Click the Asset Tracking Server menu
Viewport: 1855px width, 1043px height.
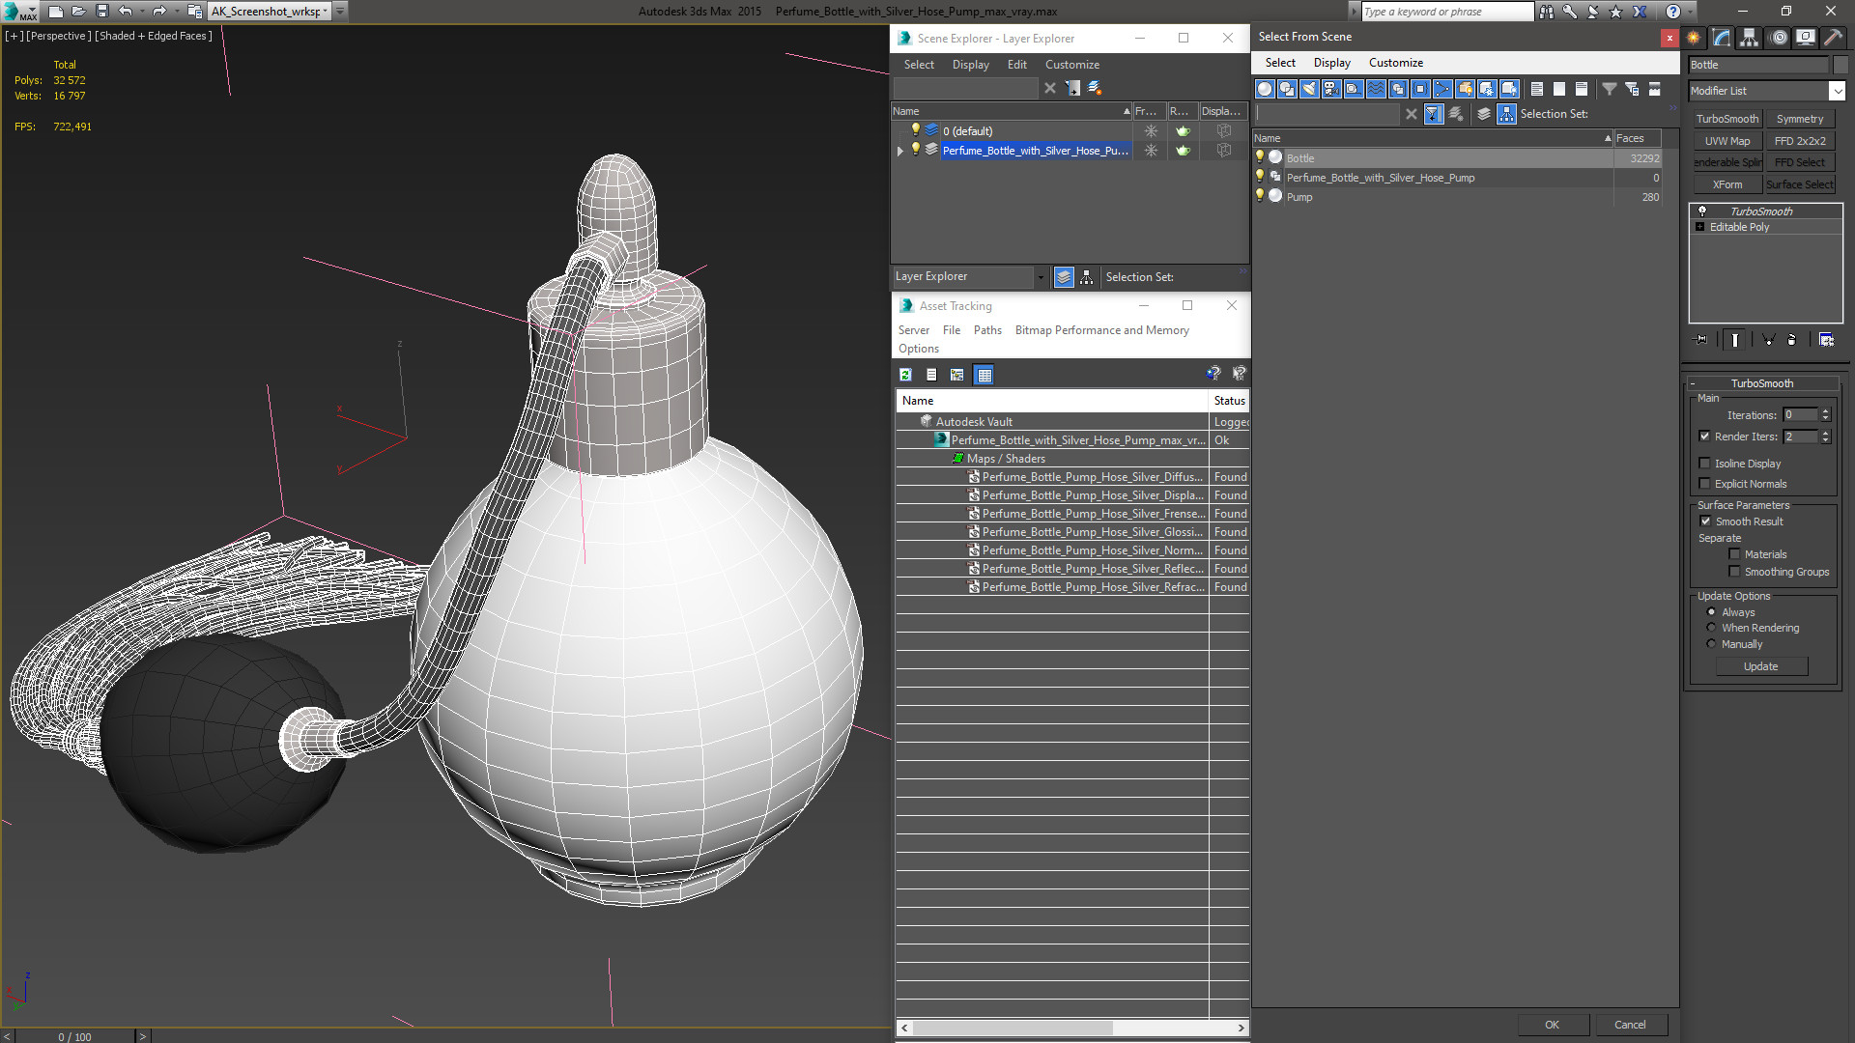pos(915,330)
